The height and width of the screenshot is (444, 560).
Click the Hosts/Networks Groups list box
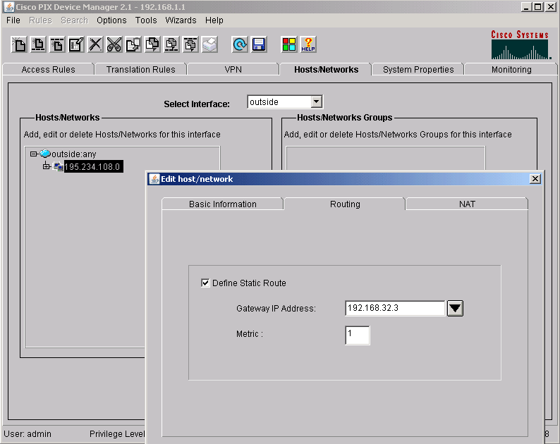tap(385, 159)
